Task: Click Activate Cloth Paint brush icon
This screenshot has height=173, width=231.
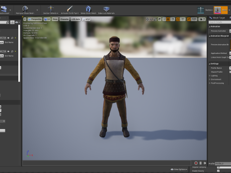Action: pos(70,9)
